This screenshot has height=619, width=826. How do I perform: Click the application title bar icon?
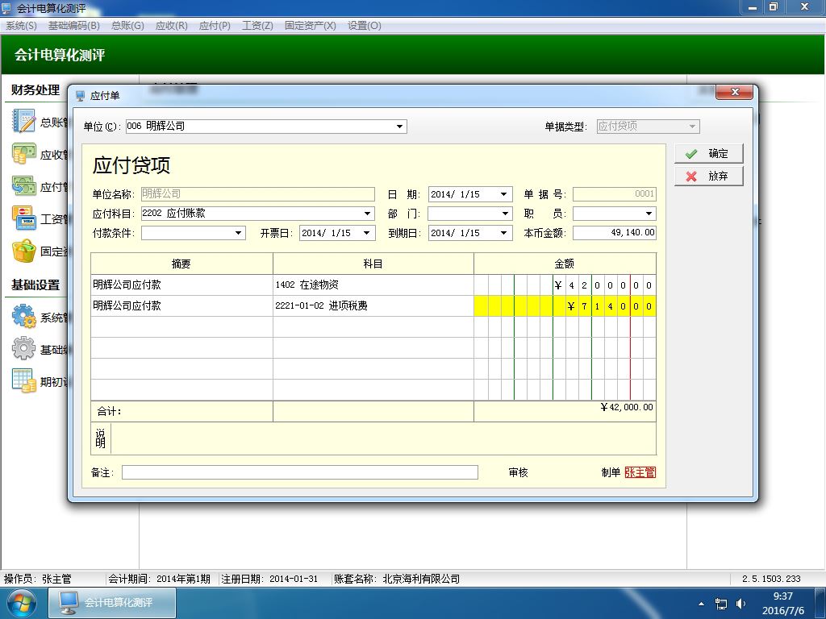(6, 8)
